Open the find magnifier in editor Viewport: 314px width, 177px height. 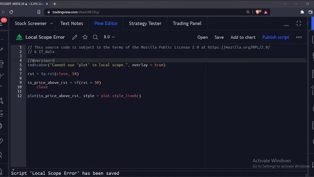point(95,37)
